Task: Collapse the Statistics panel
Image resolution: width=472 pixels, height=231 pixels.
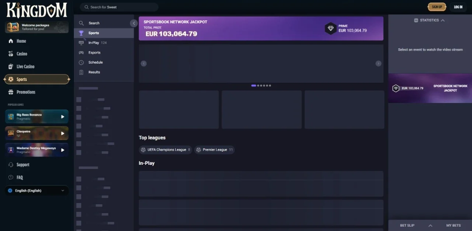Action: 442,20
